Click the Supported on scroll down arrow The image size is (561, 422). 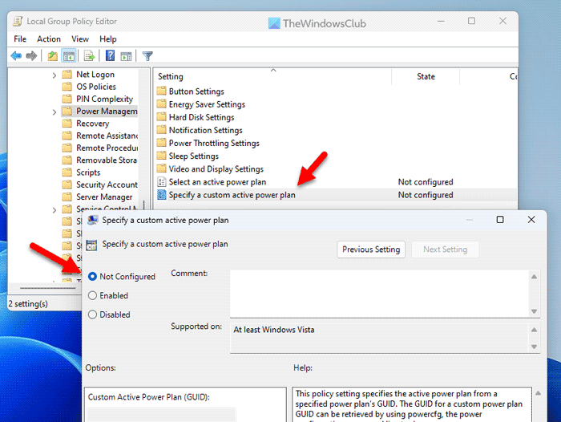(x=534, y=347)
